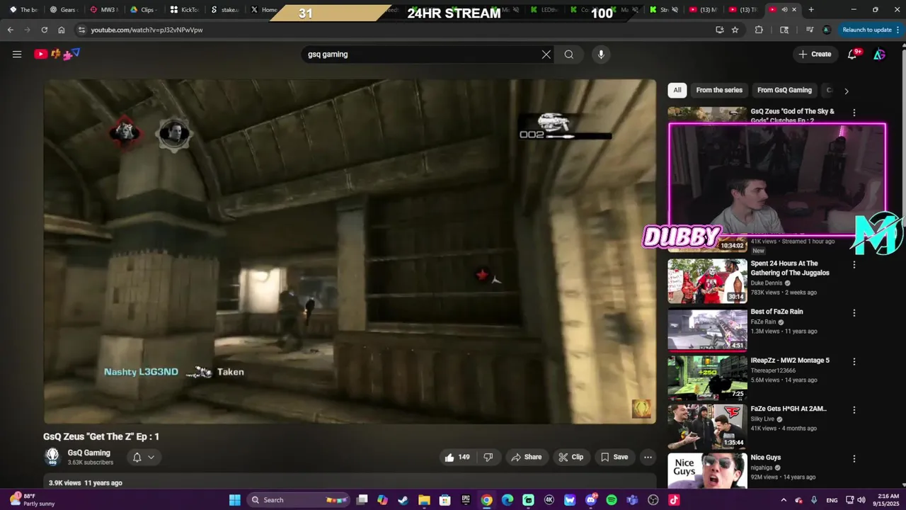Open GsQ Gaming channel avatar
Image resolution: width=906 pixels, height=510 pixels.
(52, 457)
